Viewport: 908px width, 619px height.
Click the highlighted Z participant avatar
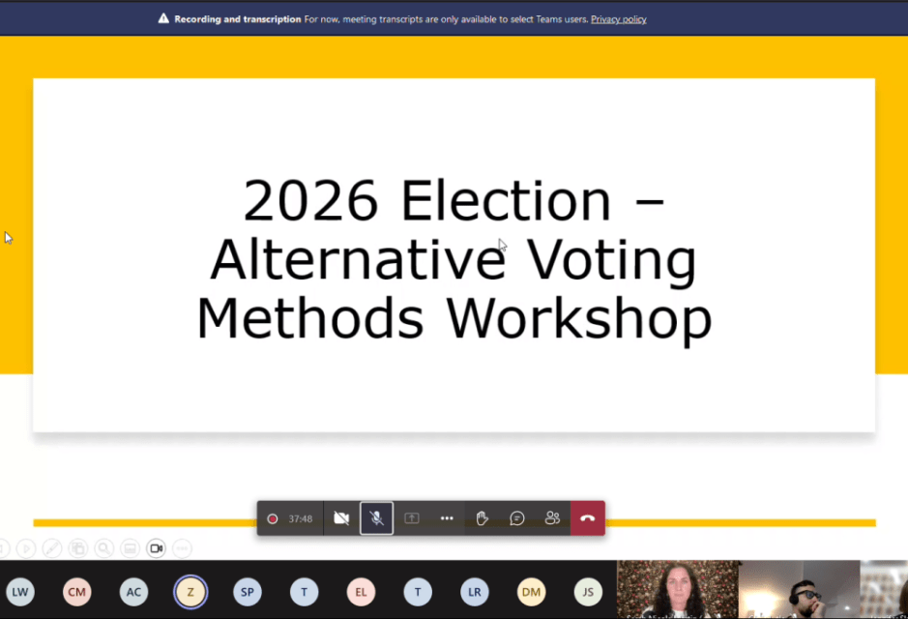tap(190, 591)
